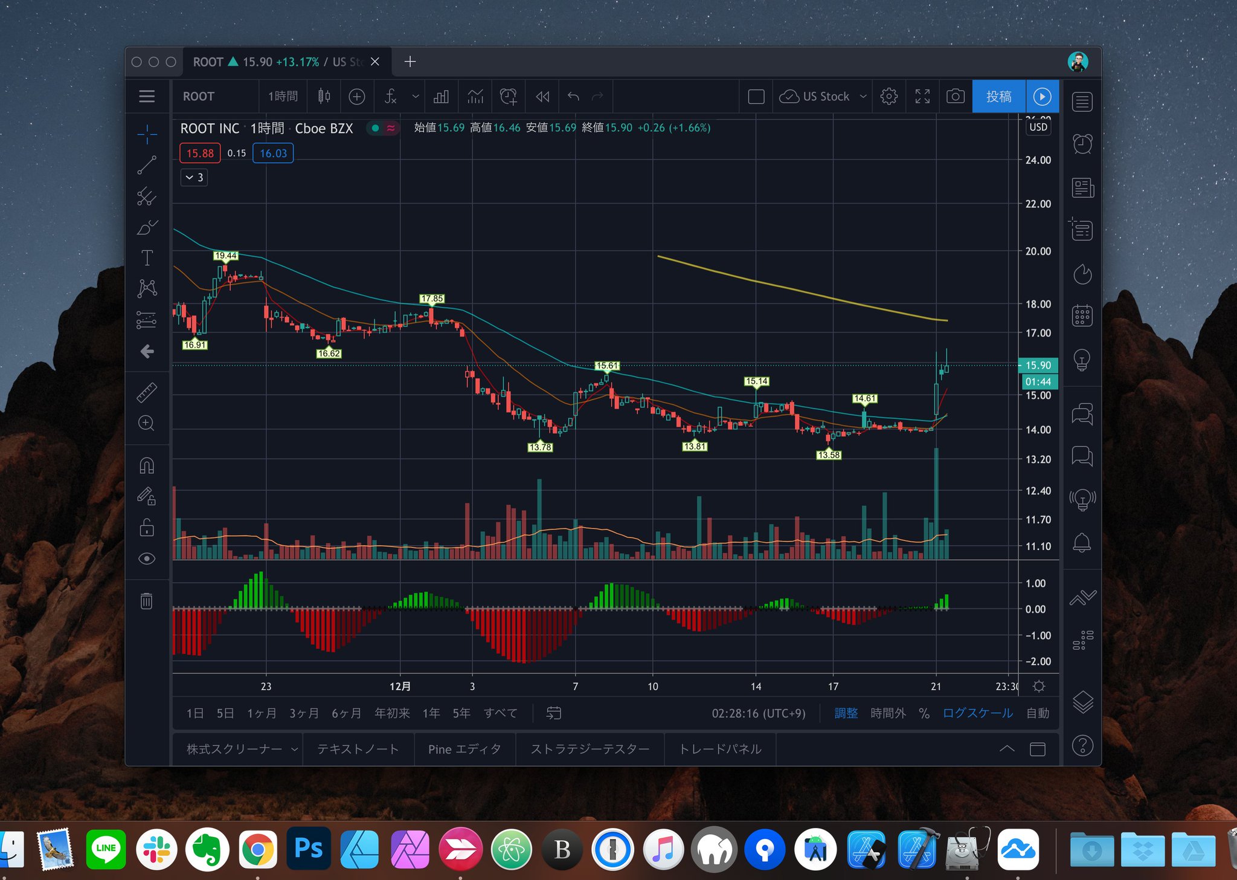The height and width of the screenshot is (880, 1237).
Task: Open the financials bar chart icon
Action: 442,97
